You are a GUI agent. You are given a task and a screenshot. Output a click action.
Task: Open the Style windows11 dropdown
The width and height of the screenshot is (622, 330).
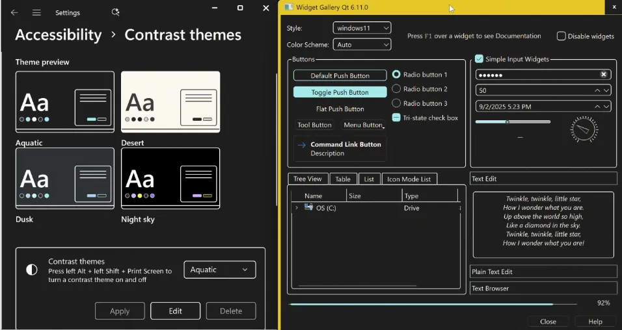pyautogui.click(x=362, y=28)
